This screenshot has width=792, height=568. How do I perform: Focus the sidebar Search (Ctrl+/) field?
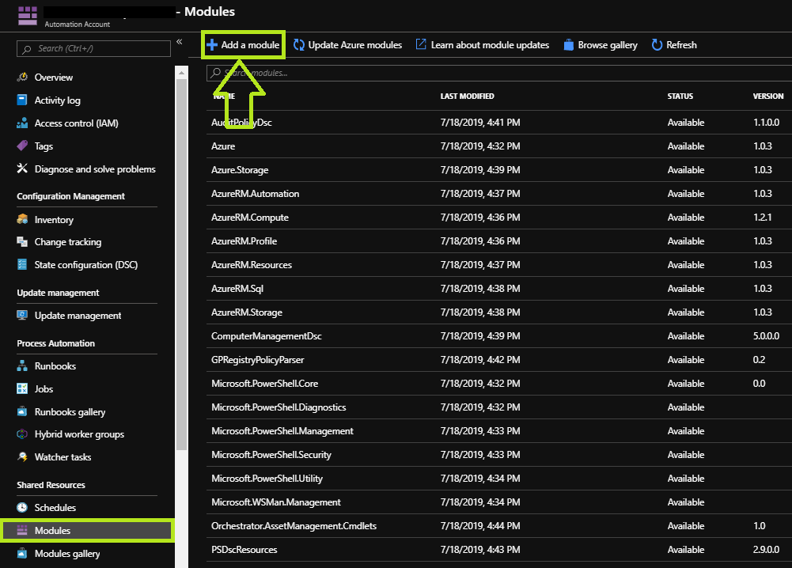coord(93,48)
